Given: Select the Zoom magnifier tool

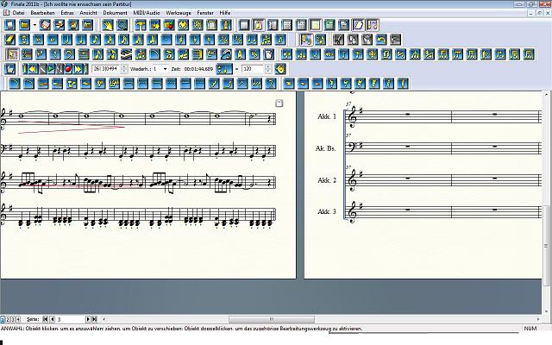Looking at the screenshot, I should pyautogui.click(x=122, y=25).
